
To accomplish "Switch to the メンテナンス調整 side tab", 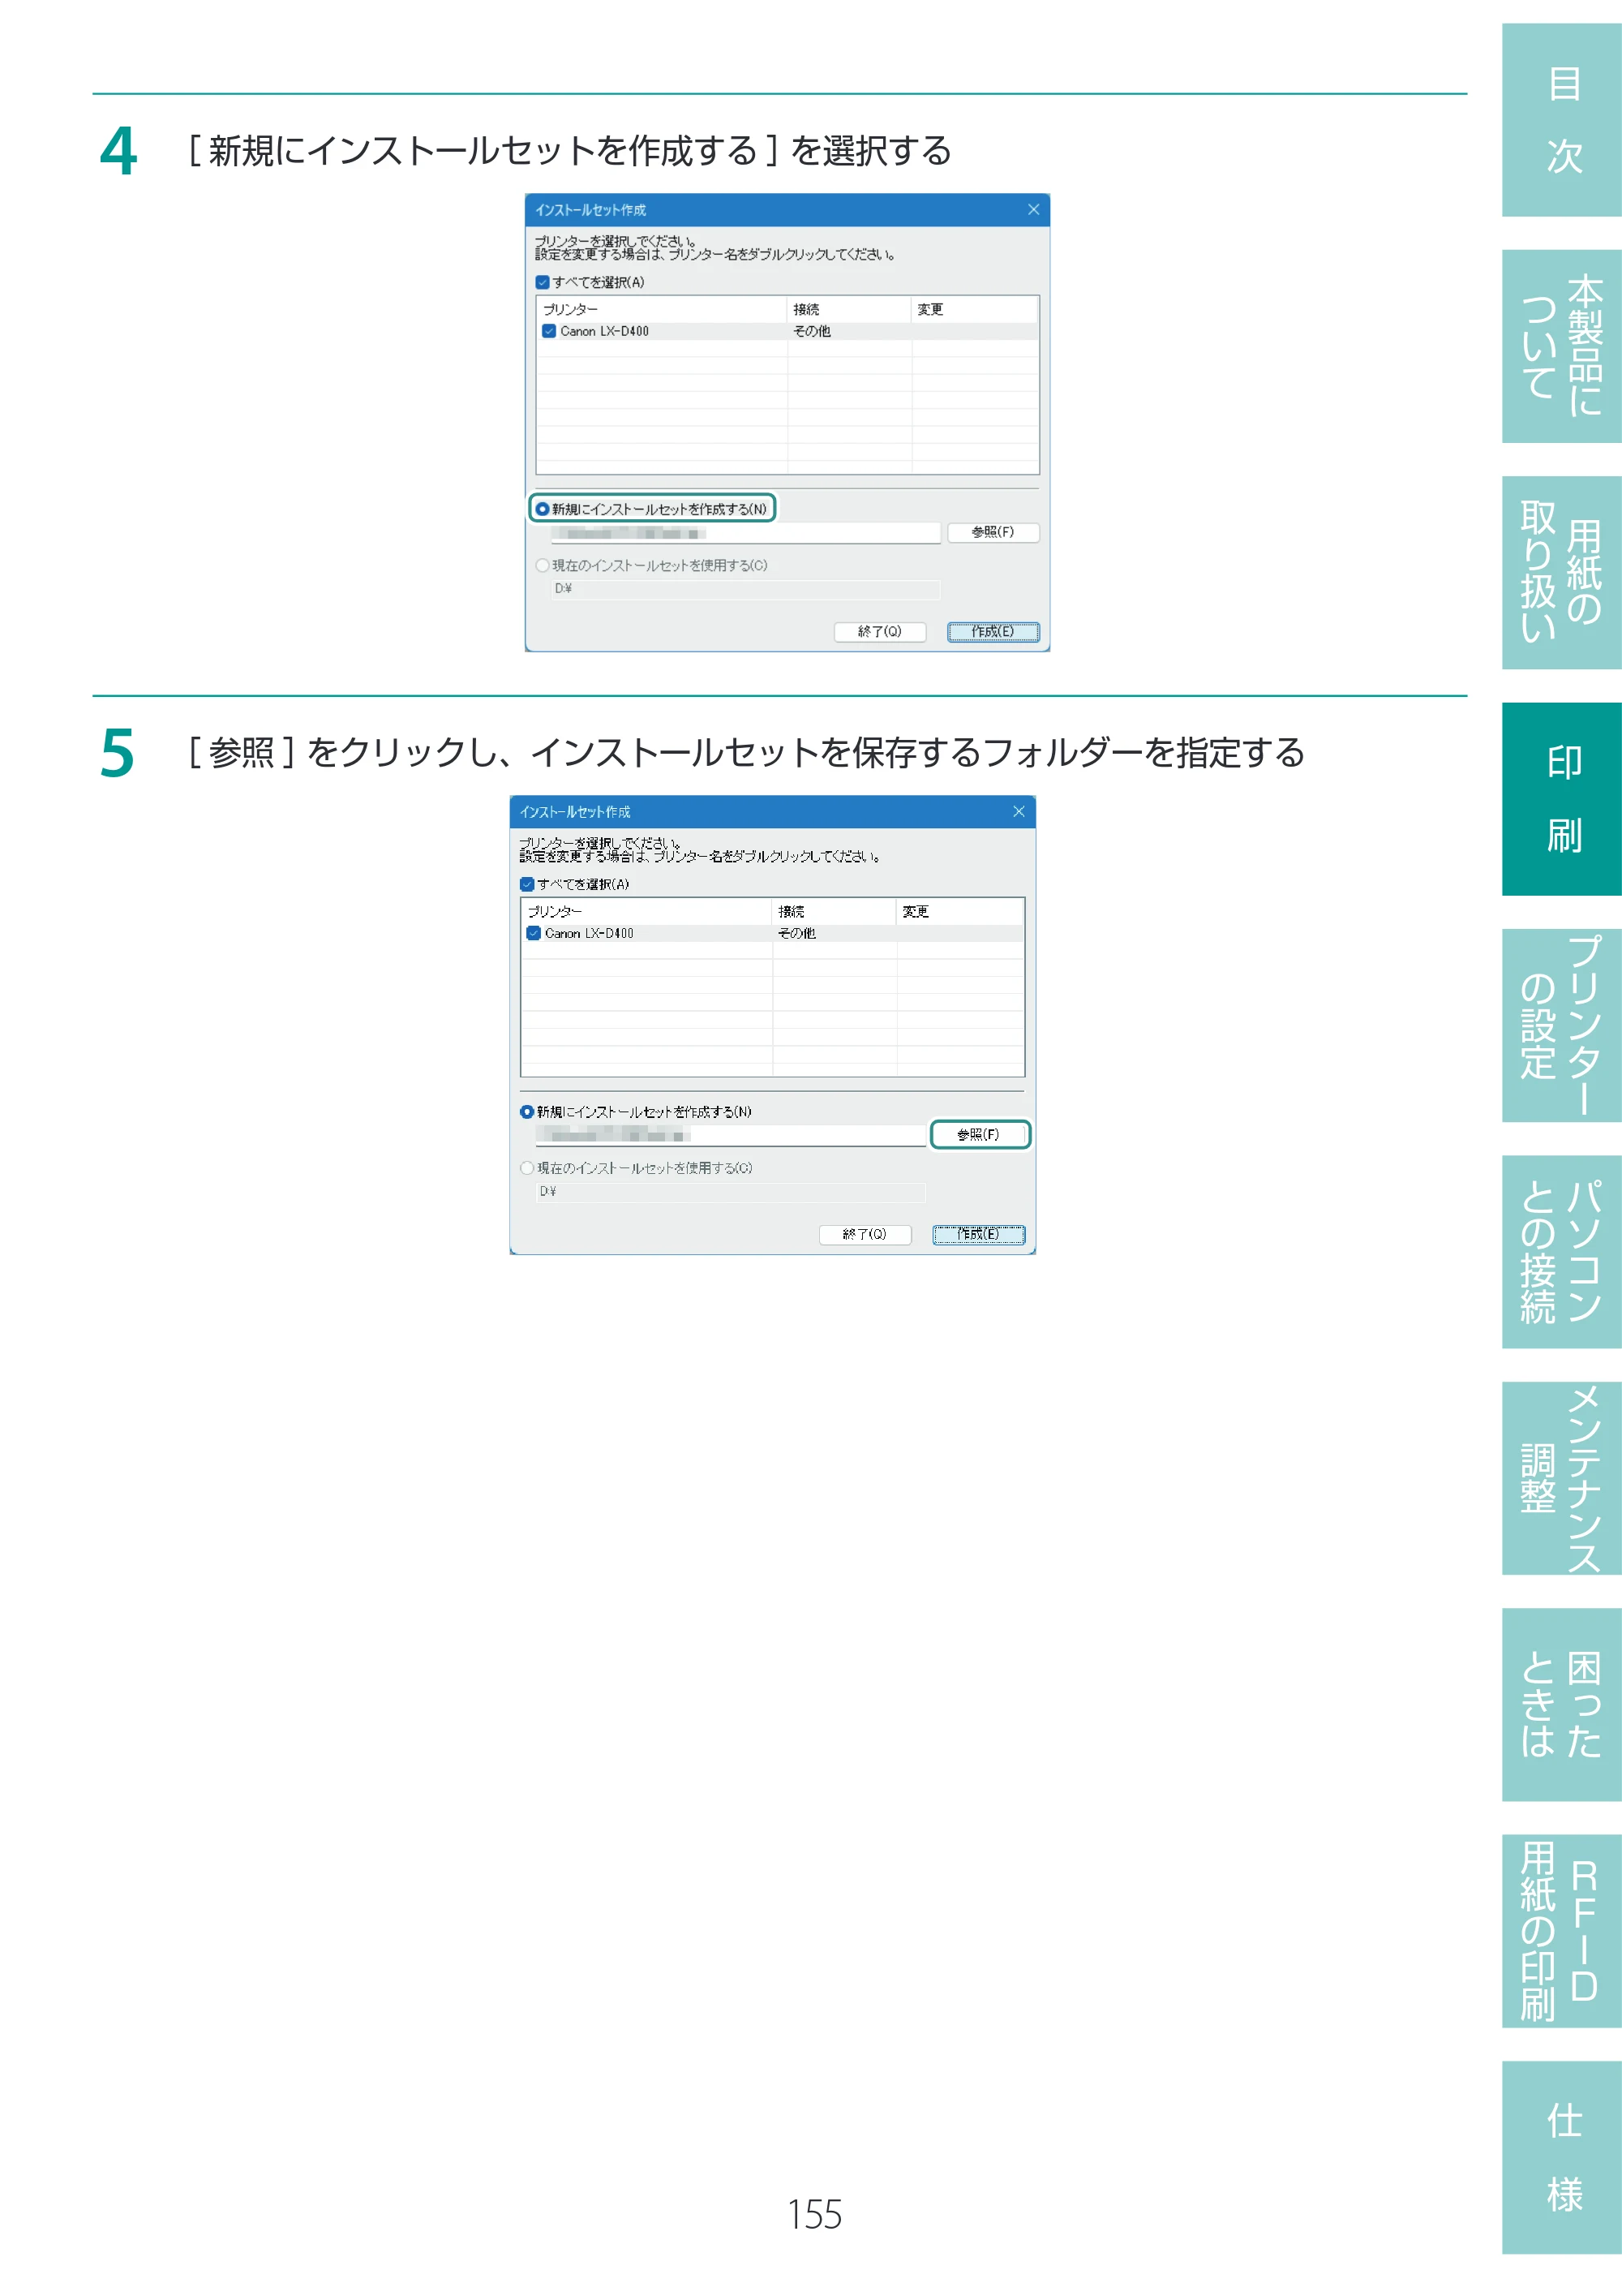I will (x=1561, y=1478).
